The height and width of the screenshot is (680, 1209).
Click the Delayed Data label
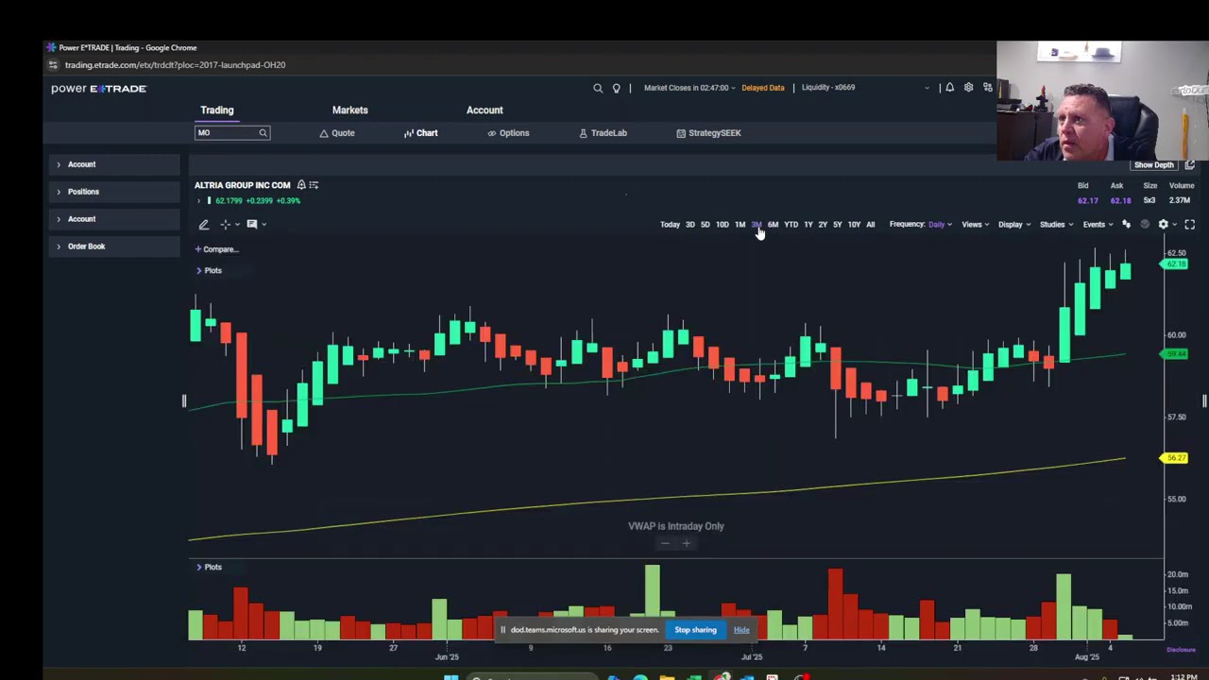point(762,88)
